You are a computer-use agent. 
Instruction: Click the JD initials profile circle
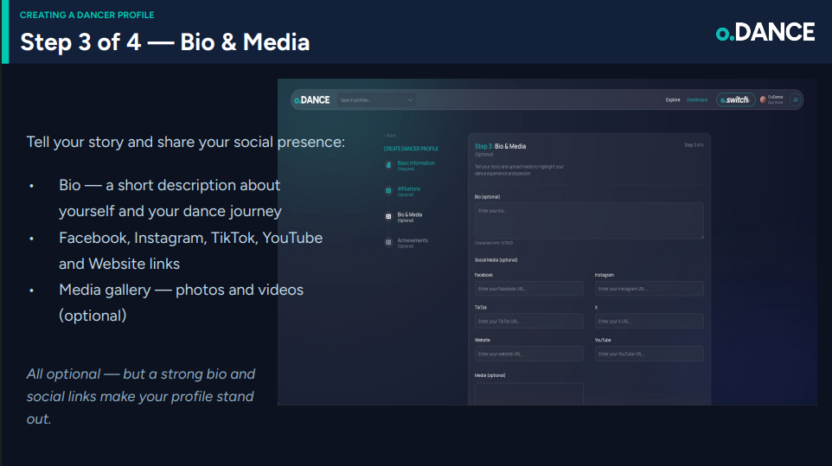(795, 99)
